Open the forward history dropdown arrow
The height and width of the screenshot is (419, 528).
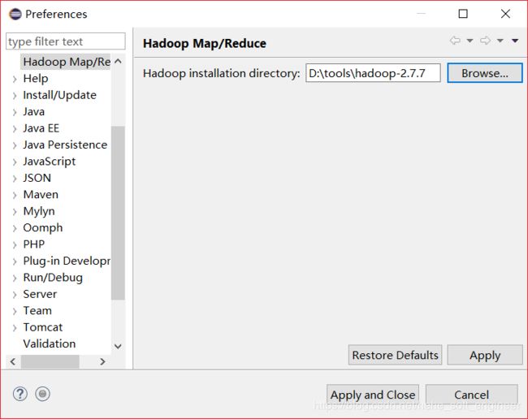coord(500,41)
